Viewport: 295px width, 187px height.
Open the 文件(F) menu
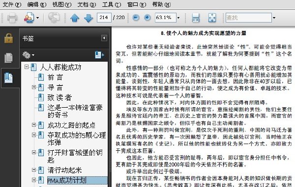click(12, 4)
